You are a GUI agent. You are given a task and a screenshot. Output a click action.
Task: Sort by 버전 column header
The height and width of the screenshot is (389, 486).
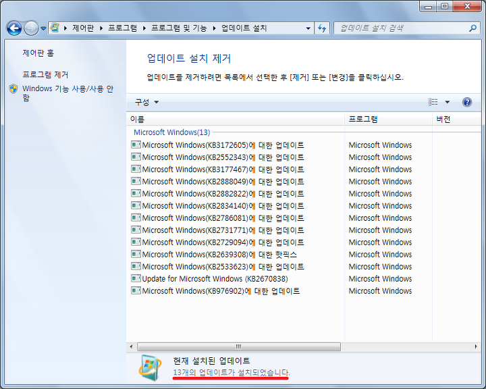click(x=456, y=120)
